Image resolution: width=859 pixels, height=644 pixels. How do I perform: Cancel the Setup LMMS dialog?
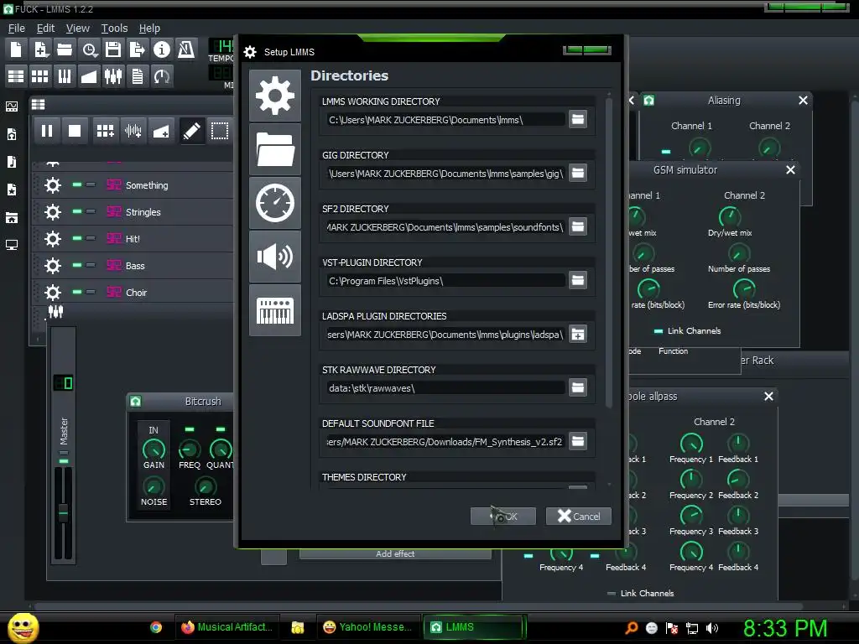579,517
